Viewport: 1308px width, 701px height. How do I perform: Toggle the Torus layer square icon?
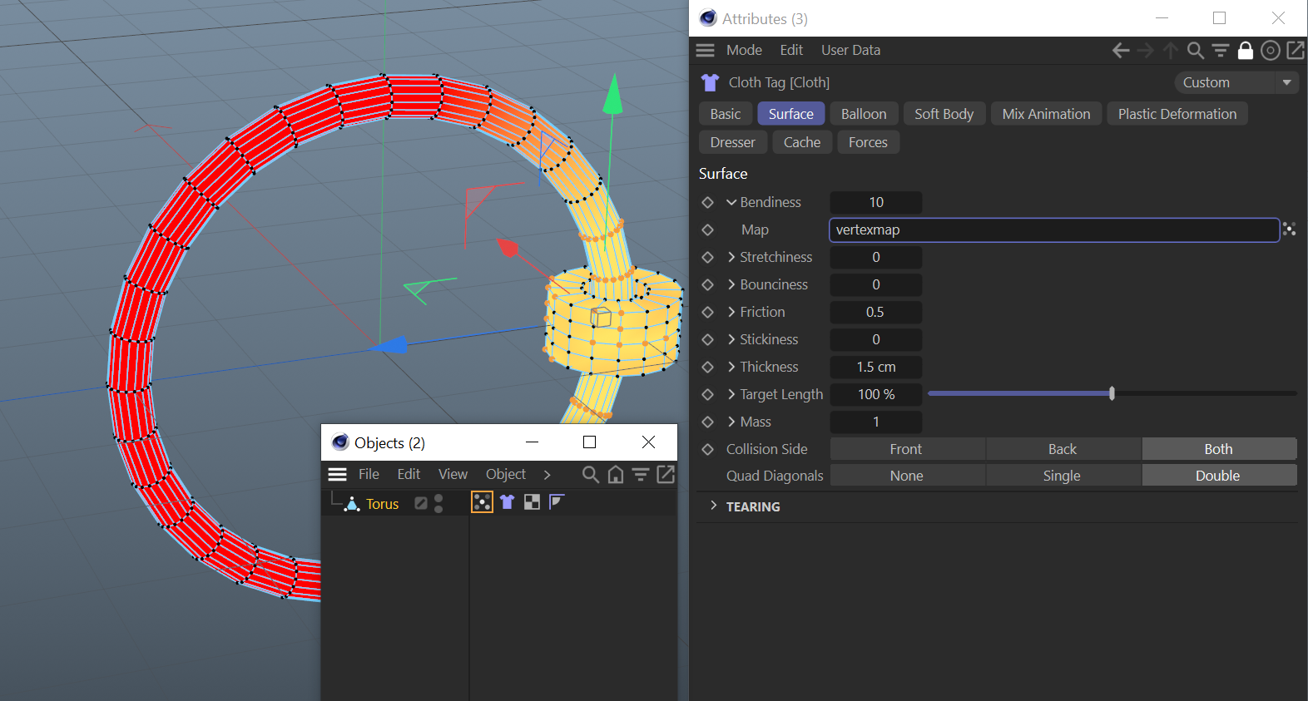pyautogui.click(x=421, y=503)
